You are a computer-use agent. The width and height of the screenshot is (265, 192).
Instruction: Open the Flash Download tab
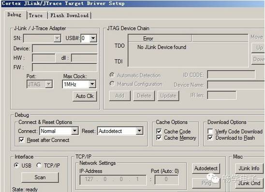(x=69, y=15)
